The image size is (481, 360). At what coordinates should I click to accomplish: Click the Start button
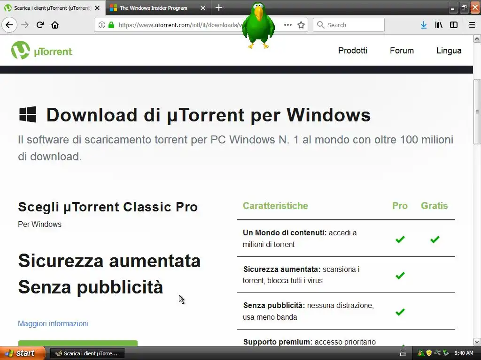point(23,353)
